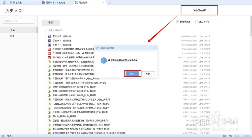This screenshot has width=252, height=138.
Task: Switch to the 百度一下，你就知道 tab
Action: [57, 3]
